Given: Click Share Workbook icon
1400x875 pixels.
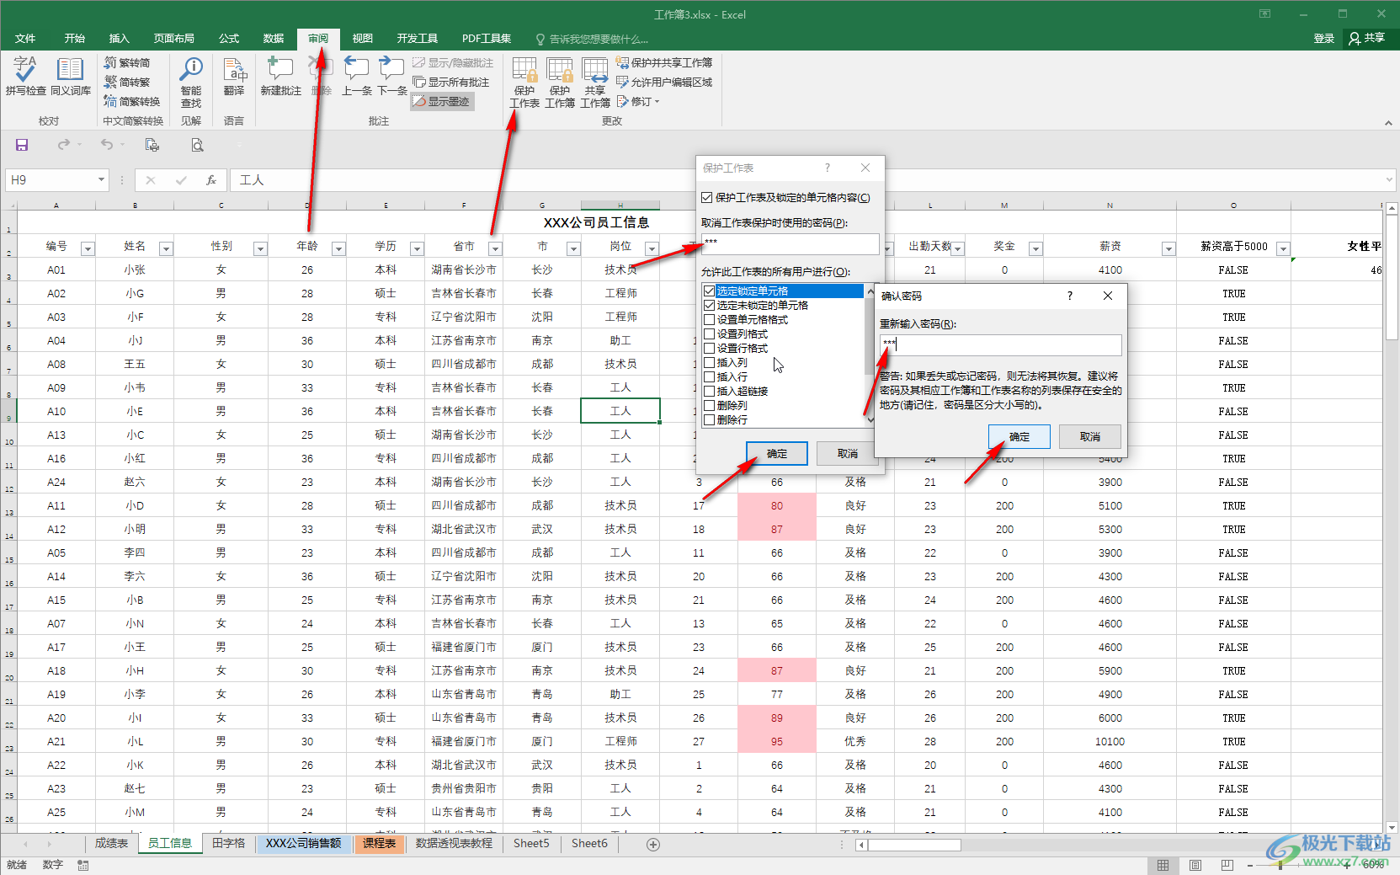Looking at the screenshot, I should click(595, 83).
